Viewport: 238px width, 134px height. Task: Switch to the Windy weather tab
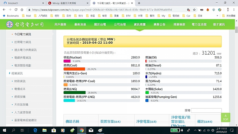tap(68, 3)
